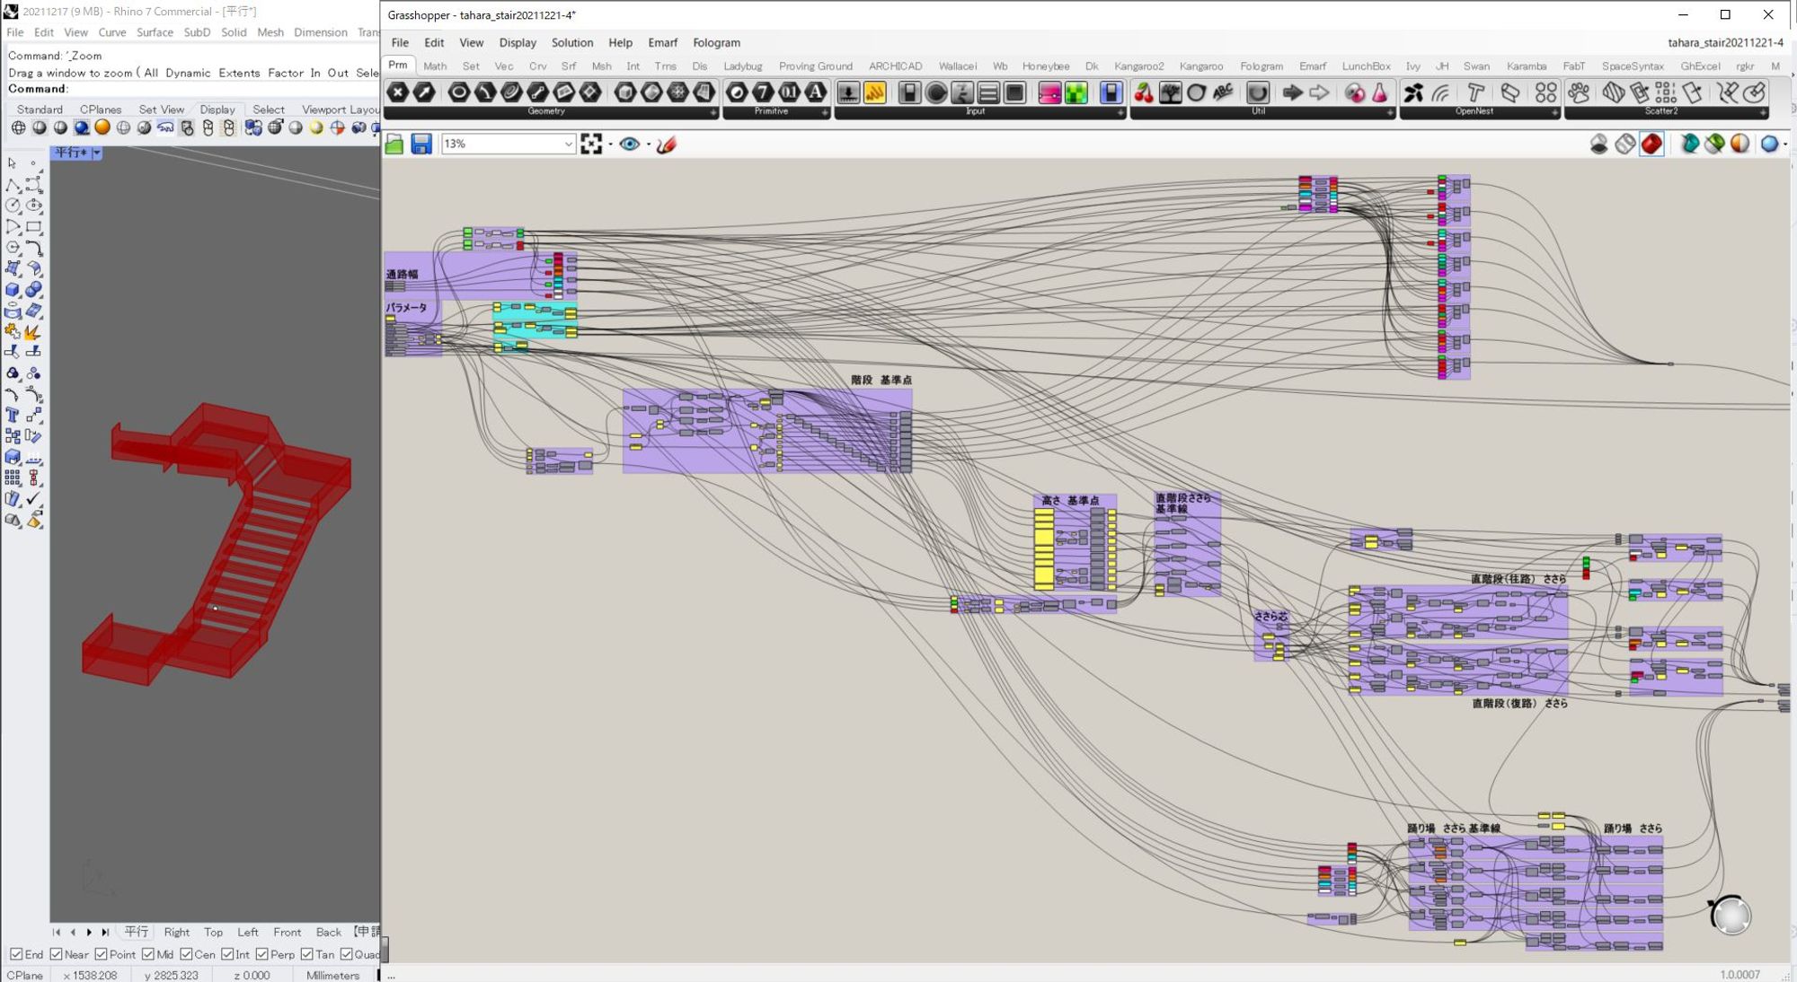1797x982 pixels.
Task: Toggle the End osnap checkbox
Action: pos(16,954)
